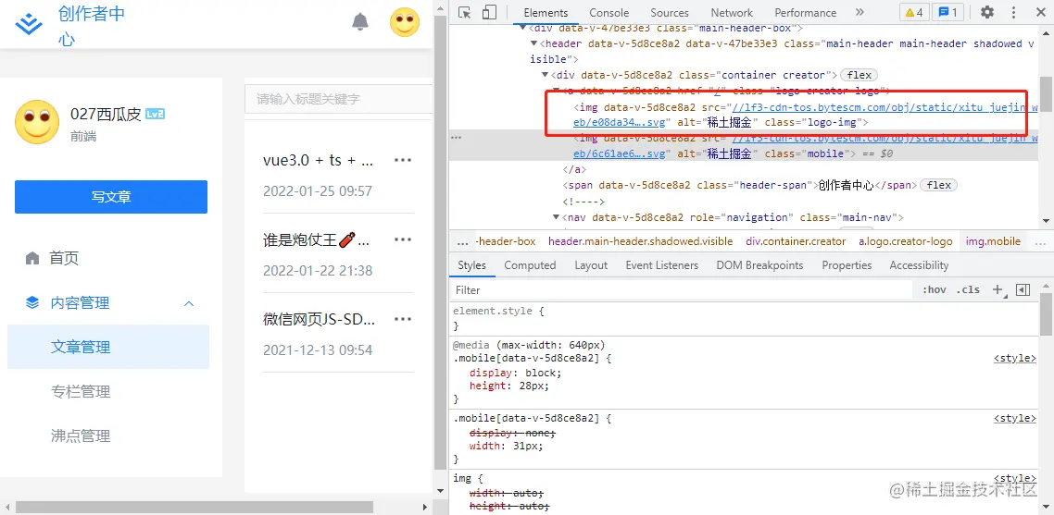Image resolution: width=1054 pixels, height=515 pixels.
Task: Click the Lv2 level badge
Action: (156, 114)
